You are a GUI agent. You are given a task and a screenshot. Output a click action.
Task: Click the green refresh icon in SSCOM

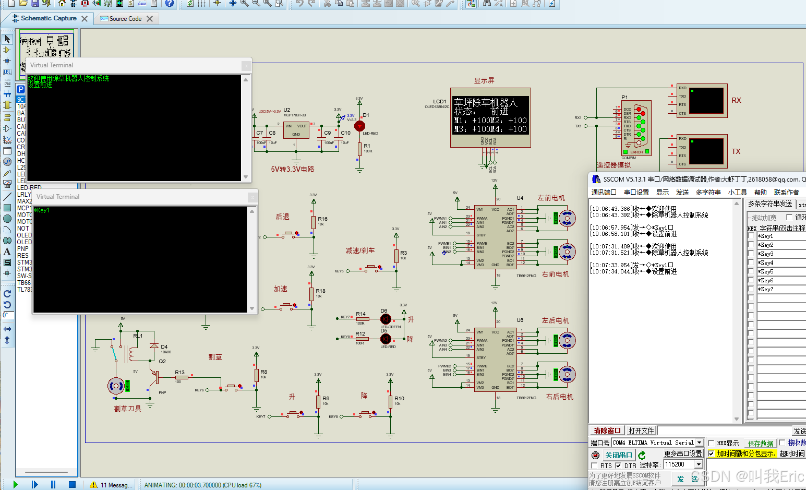point(642,455)
